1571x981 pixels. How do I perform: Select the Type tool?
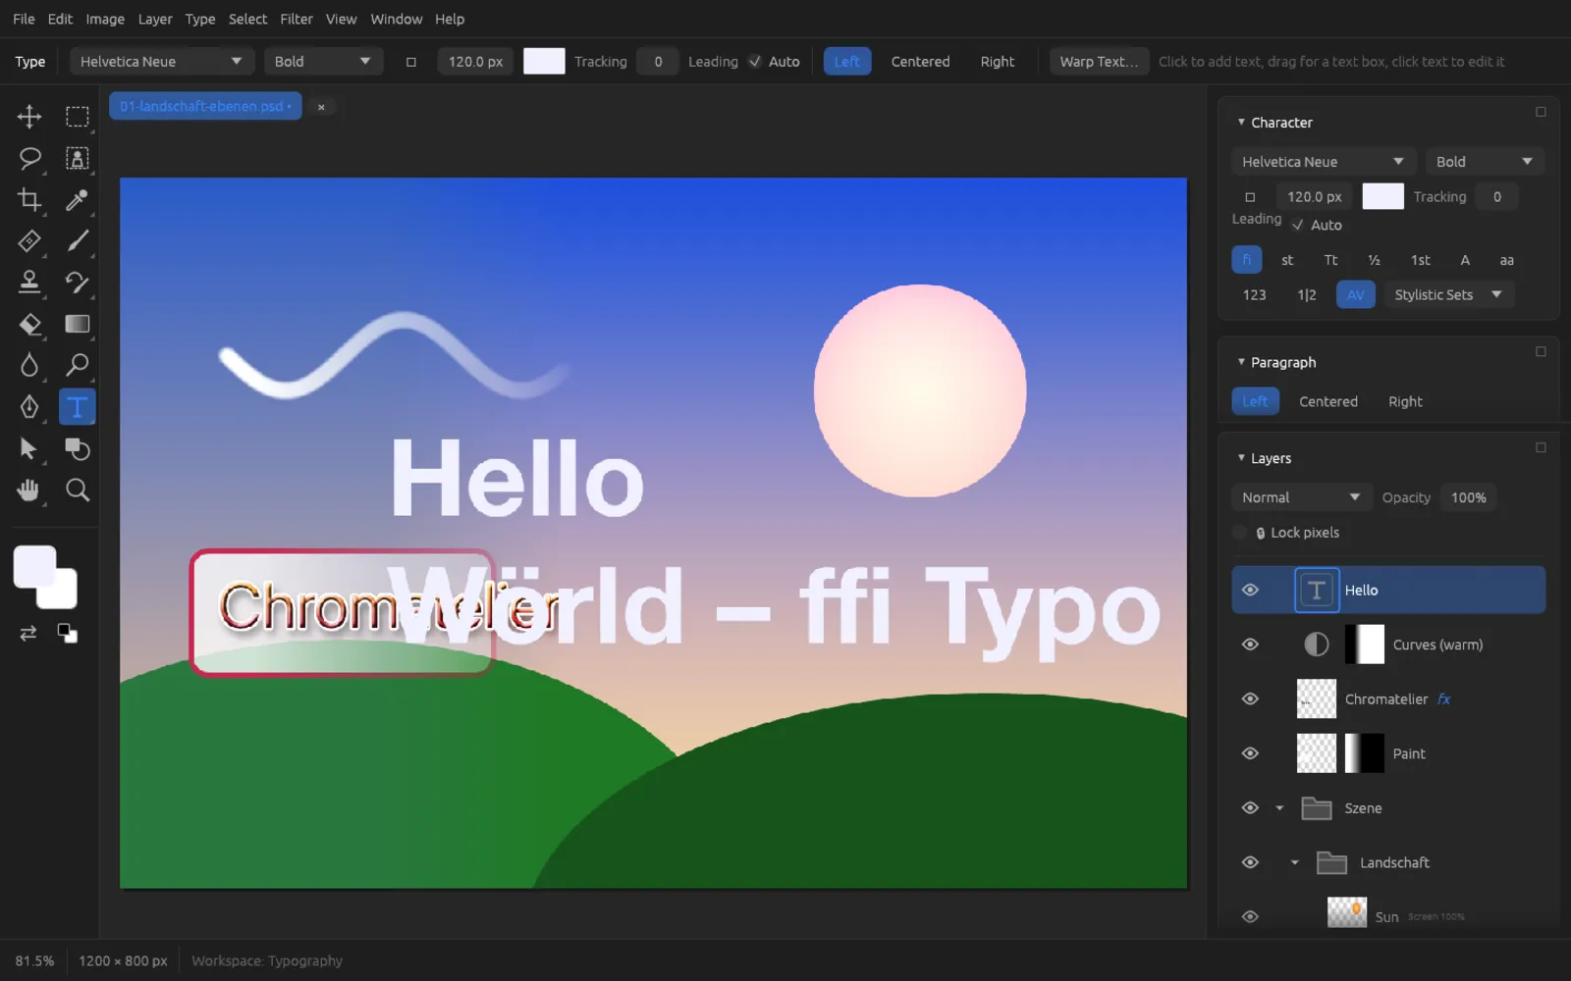(77, 407)
